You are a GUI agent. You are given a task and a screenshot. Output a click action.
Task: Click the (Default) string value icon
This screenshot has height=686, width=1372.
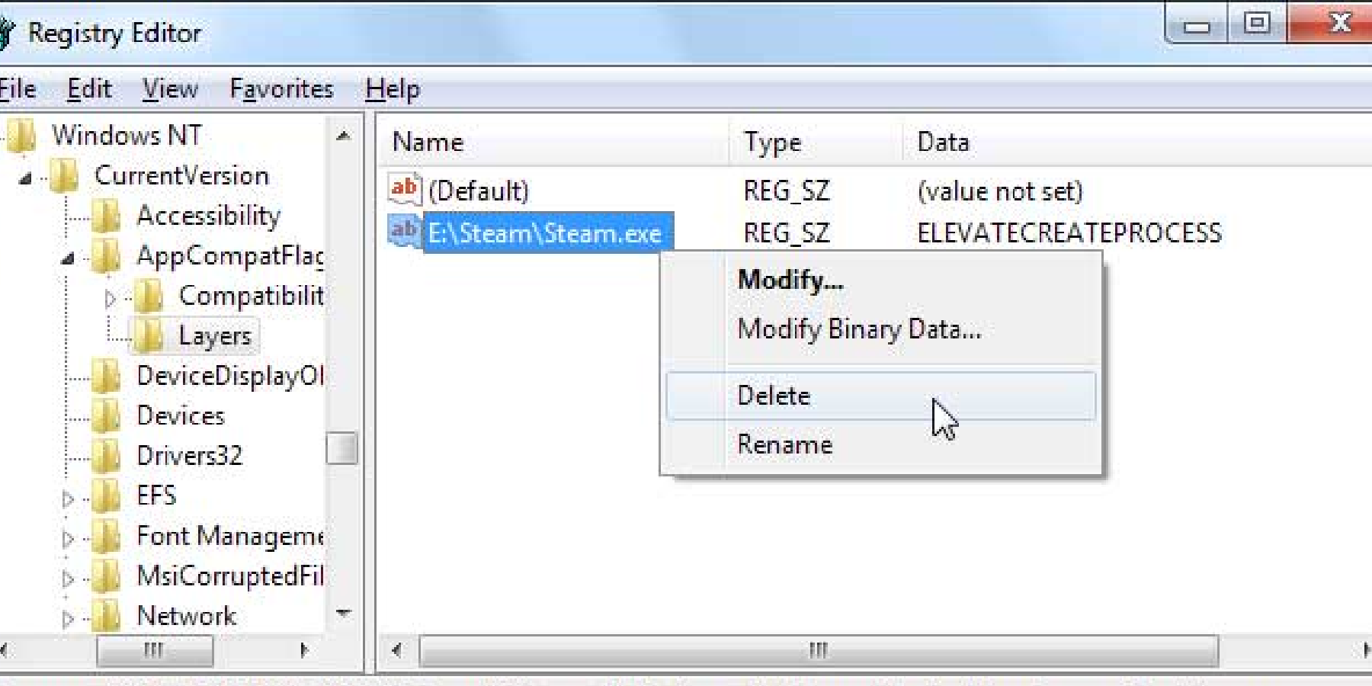coord(405,189)
